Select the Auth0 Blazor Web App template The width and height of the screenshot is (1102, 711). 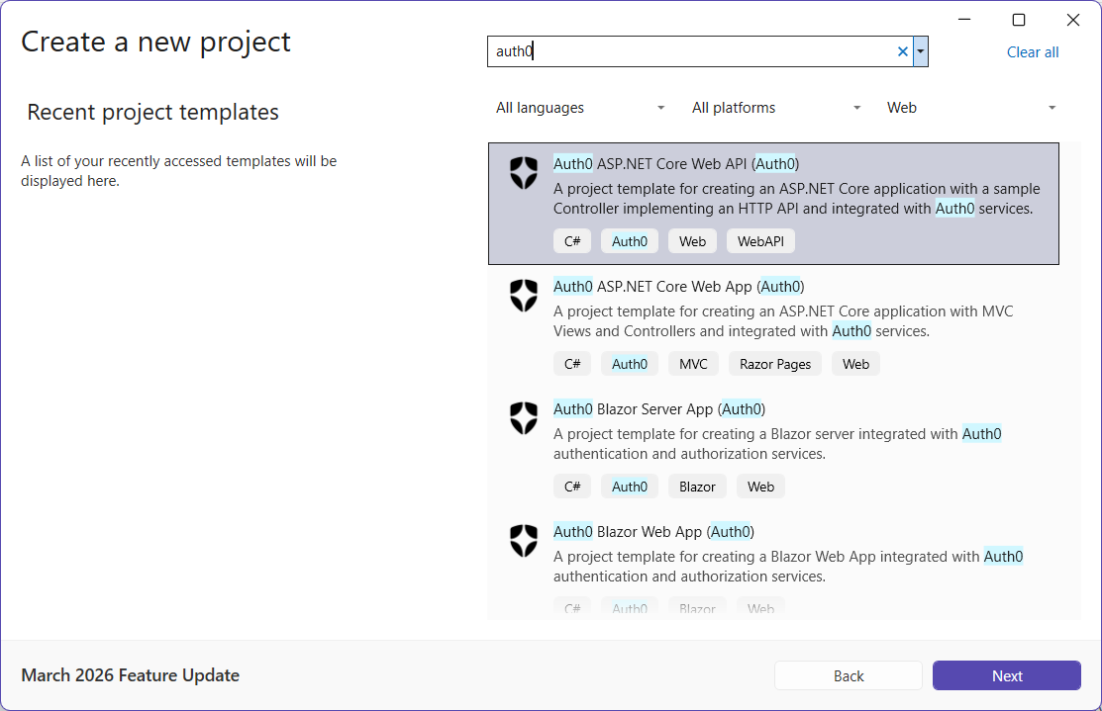(773, 566)
